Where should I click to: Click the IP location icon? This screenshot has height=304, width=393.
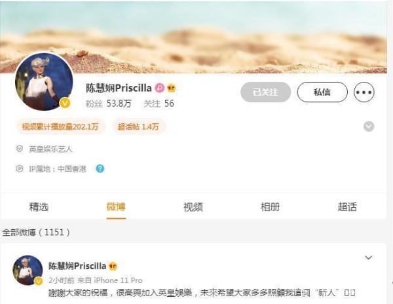click(x=20, y=168)
